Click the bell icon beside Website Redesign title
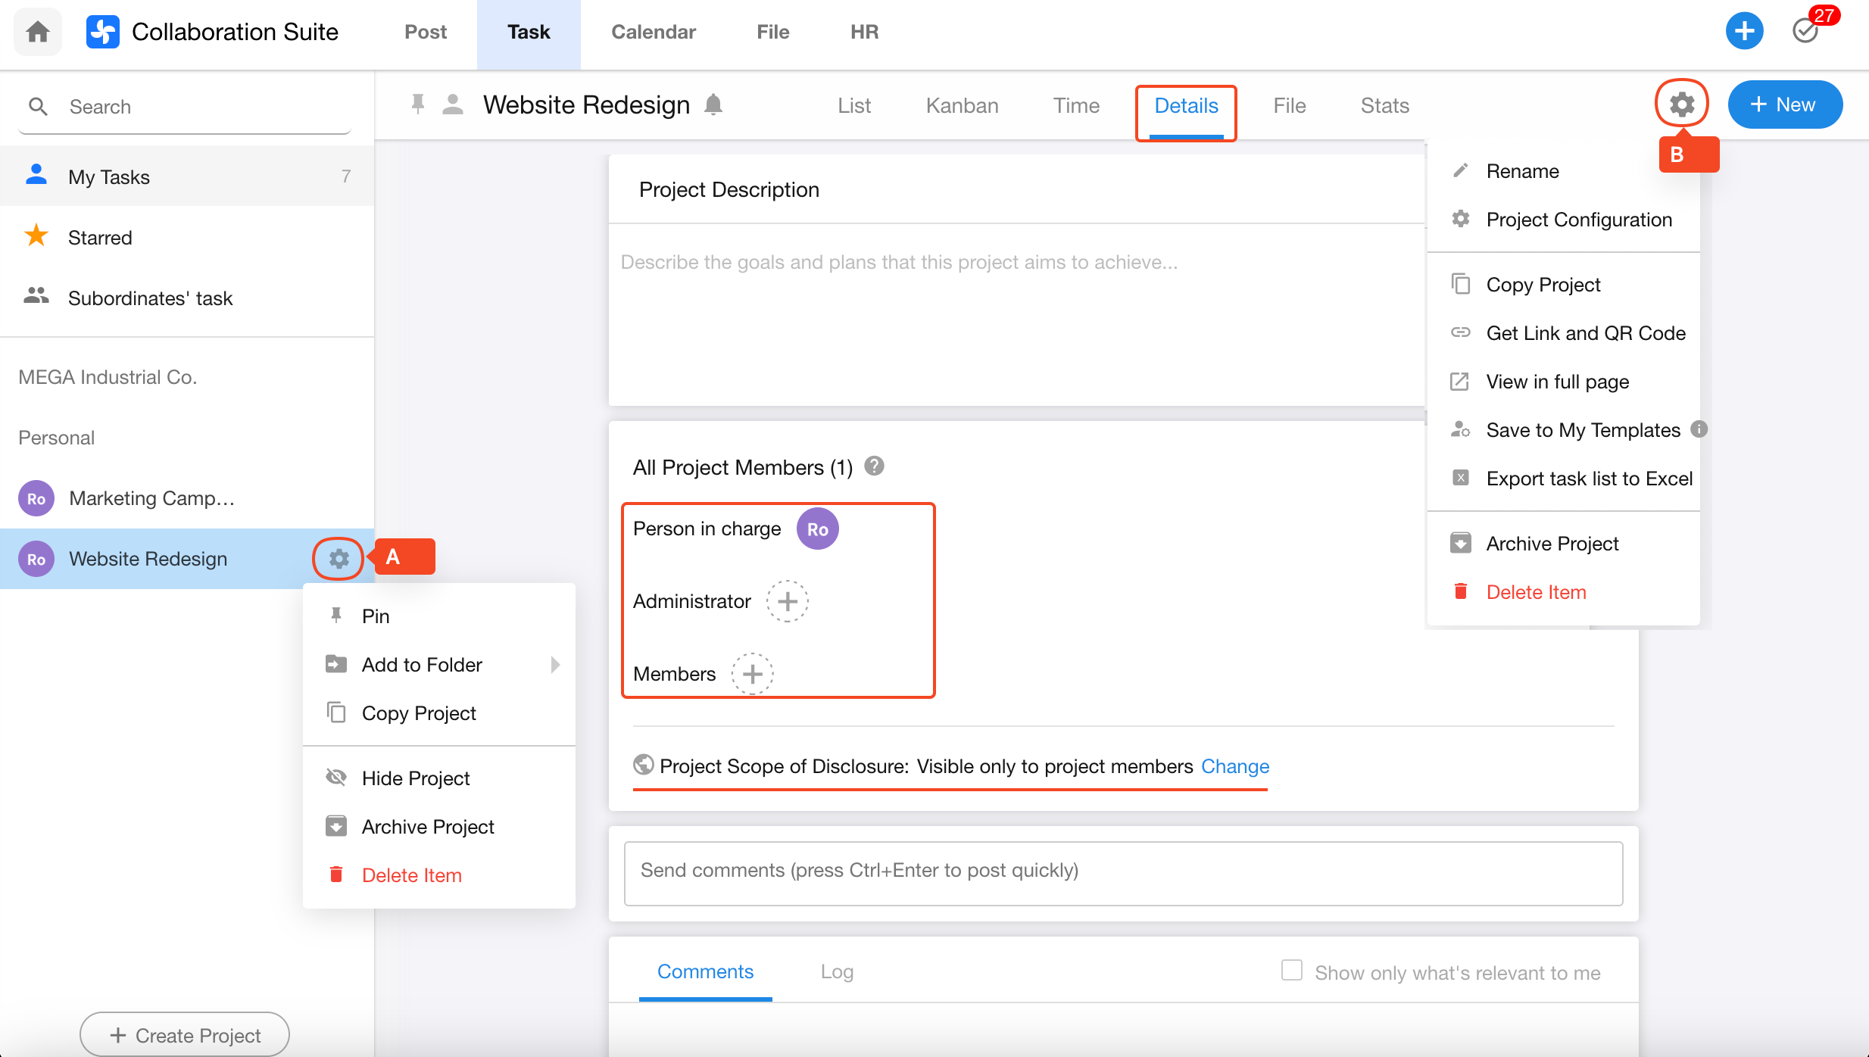The height and width of the screenshot is (1057, 1869). pos(713,104)
